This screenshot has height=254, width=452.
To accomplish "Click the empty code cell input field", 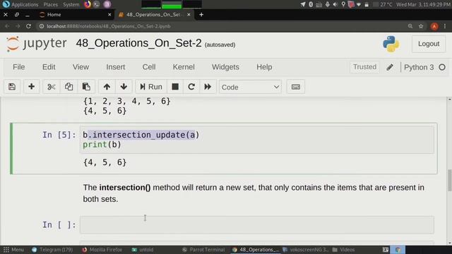I will 257,224.
